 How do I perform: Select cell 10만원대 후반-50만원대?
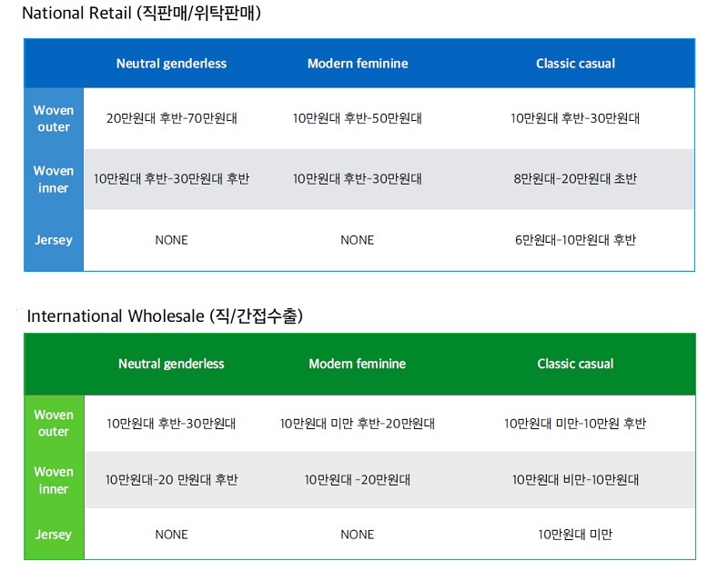(357, 118)
